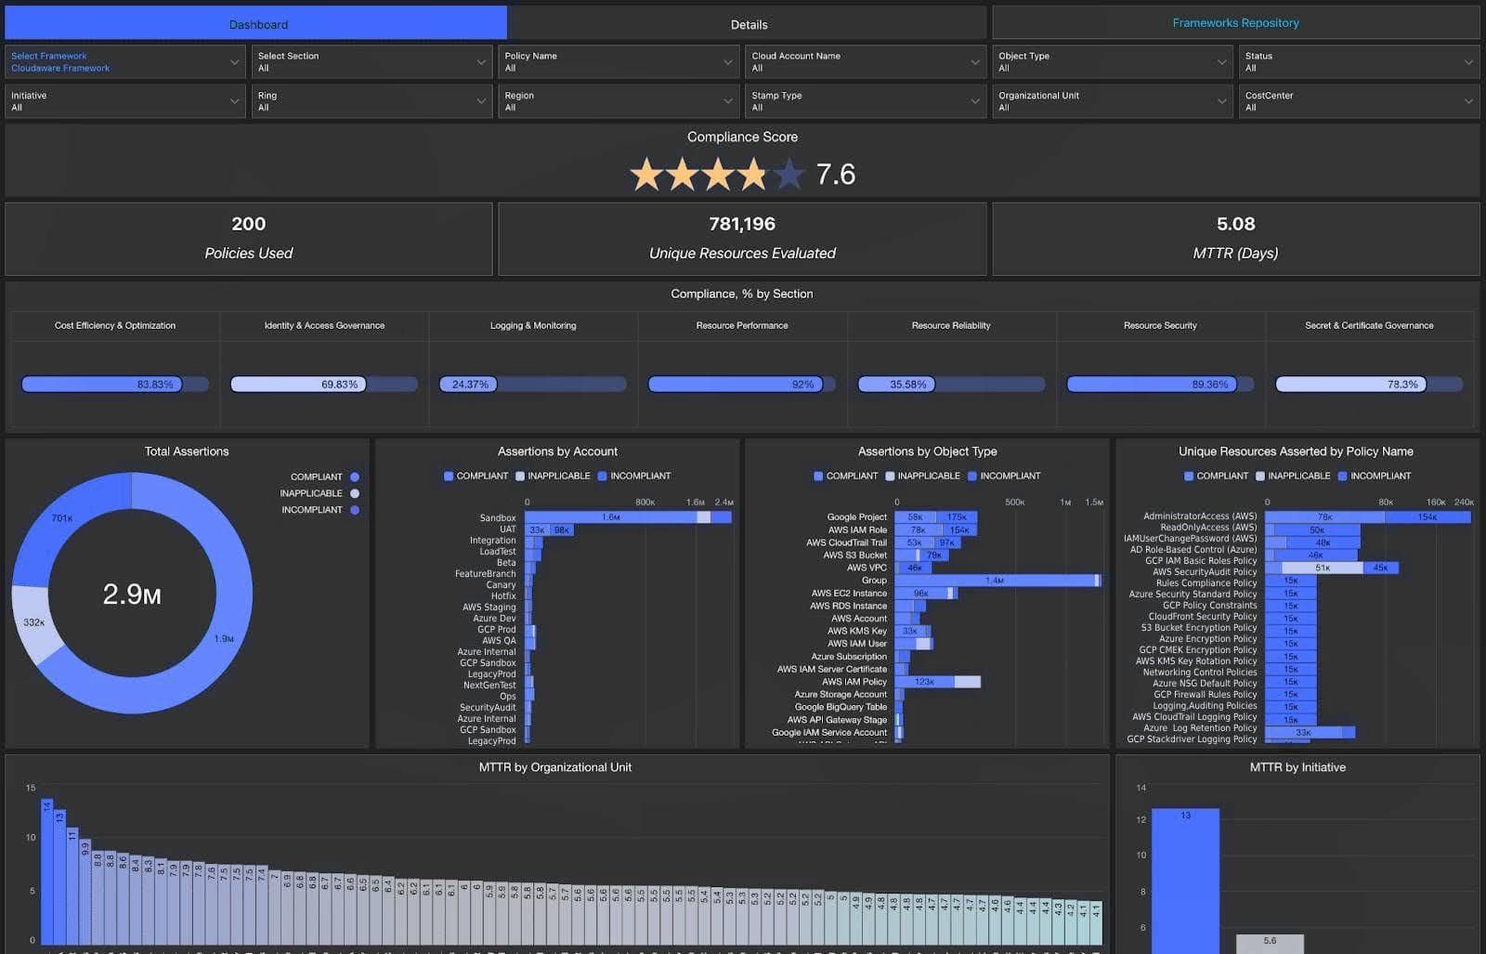Screen dimensions: 1486x954
Task: Click the 332K donut chart segment
Action: (x=35, y=623)
